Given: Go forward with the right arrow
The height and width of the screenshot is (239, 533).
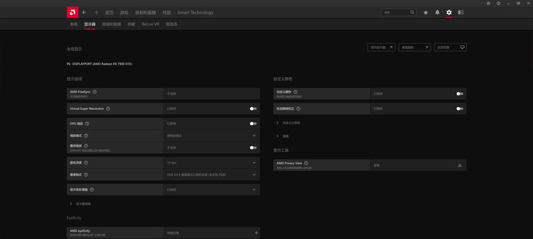Looking at the screenshot, I should 96,13.
